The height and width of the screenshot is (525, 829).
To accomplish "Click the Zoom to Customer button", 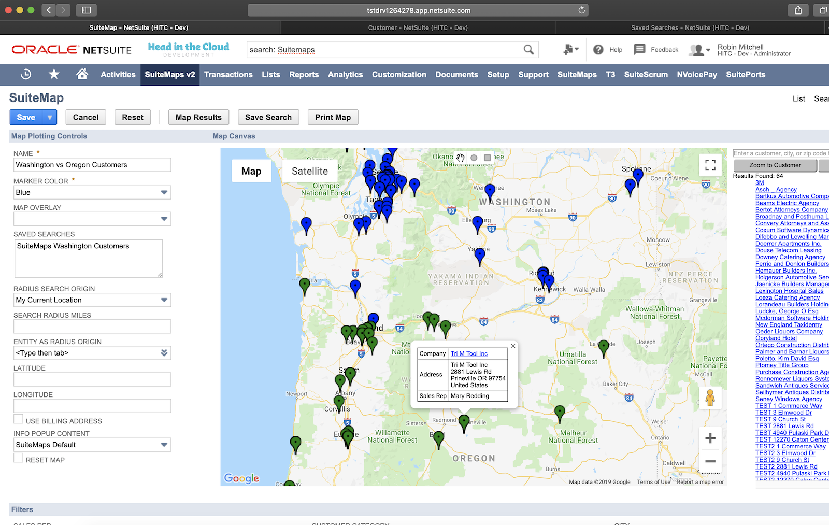I will pos(775,165).
